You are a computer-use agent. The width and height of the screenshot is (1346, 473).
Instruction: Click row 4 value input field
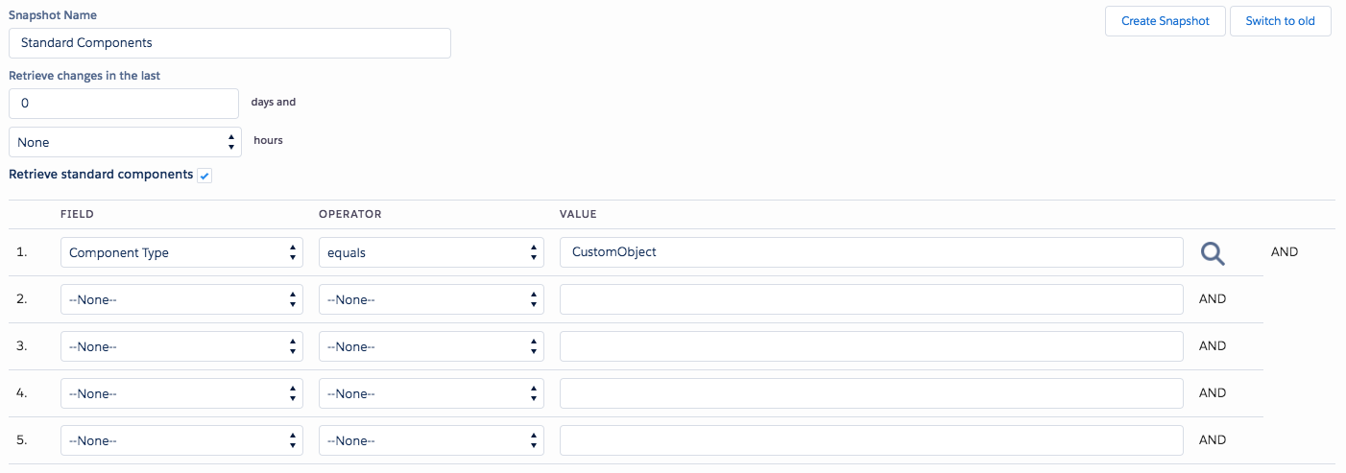[871, 393]
